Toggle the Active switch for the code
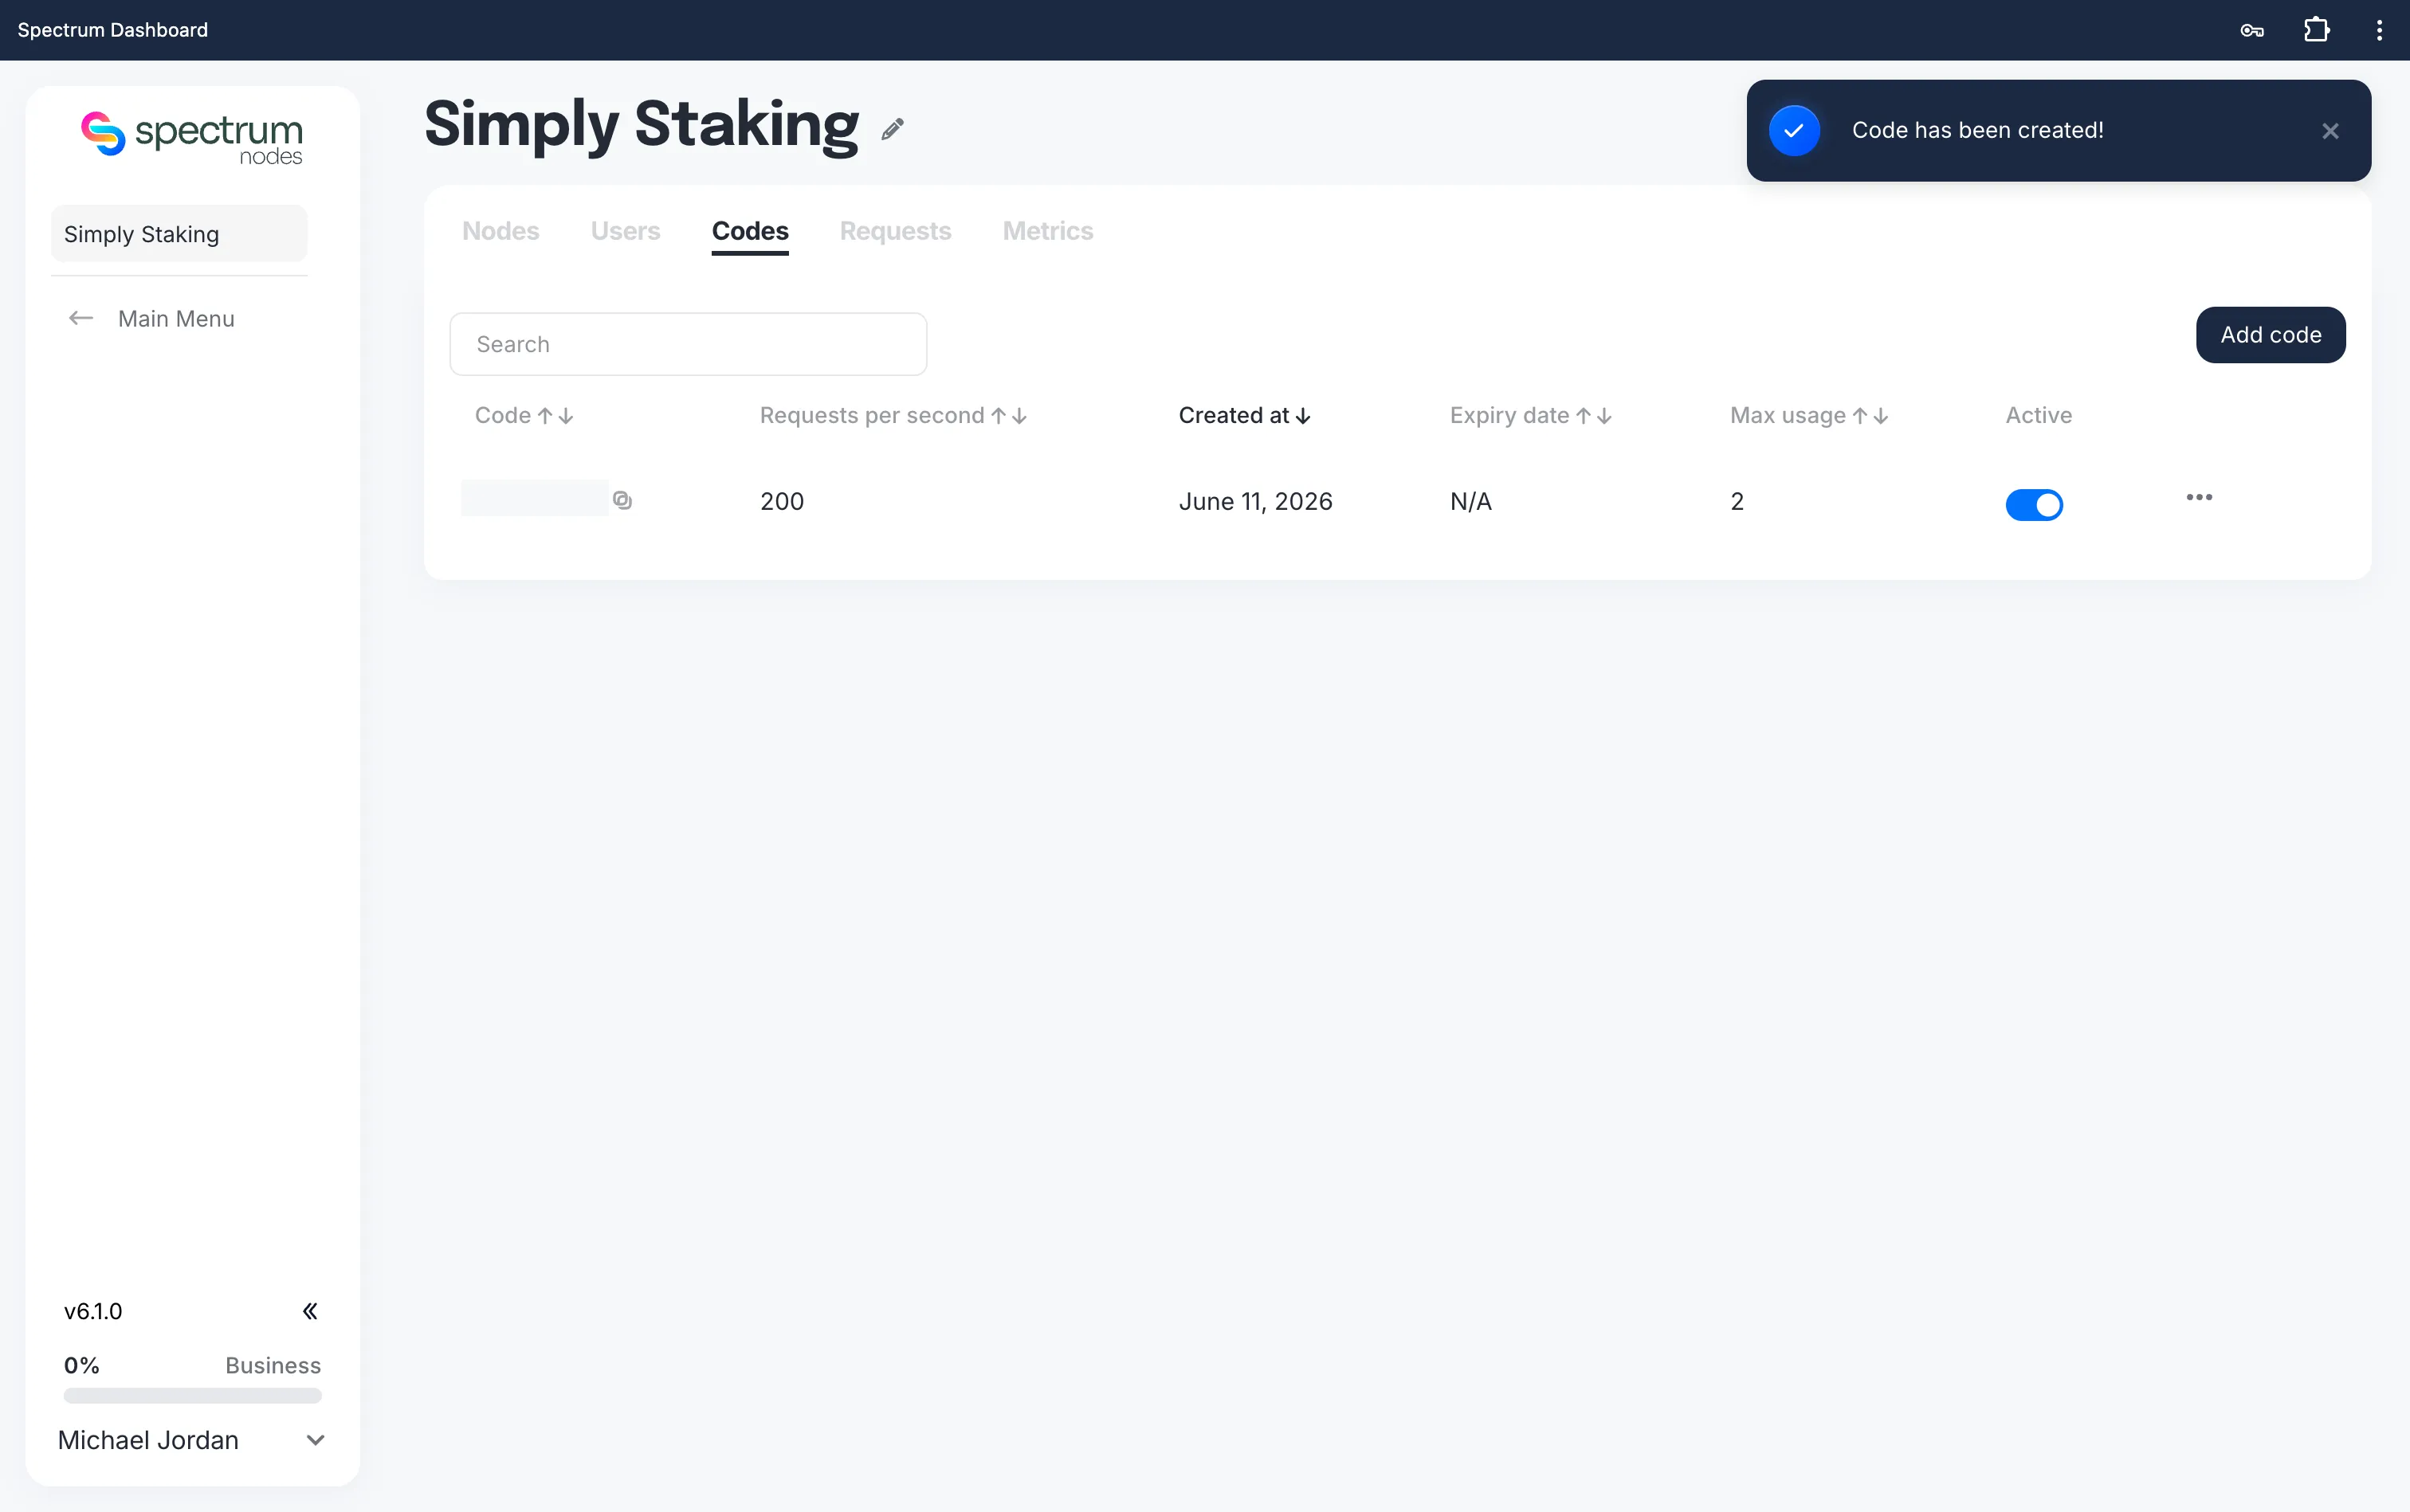 [x=2034, y=504]
